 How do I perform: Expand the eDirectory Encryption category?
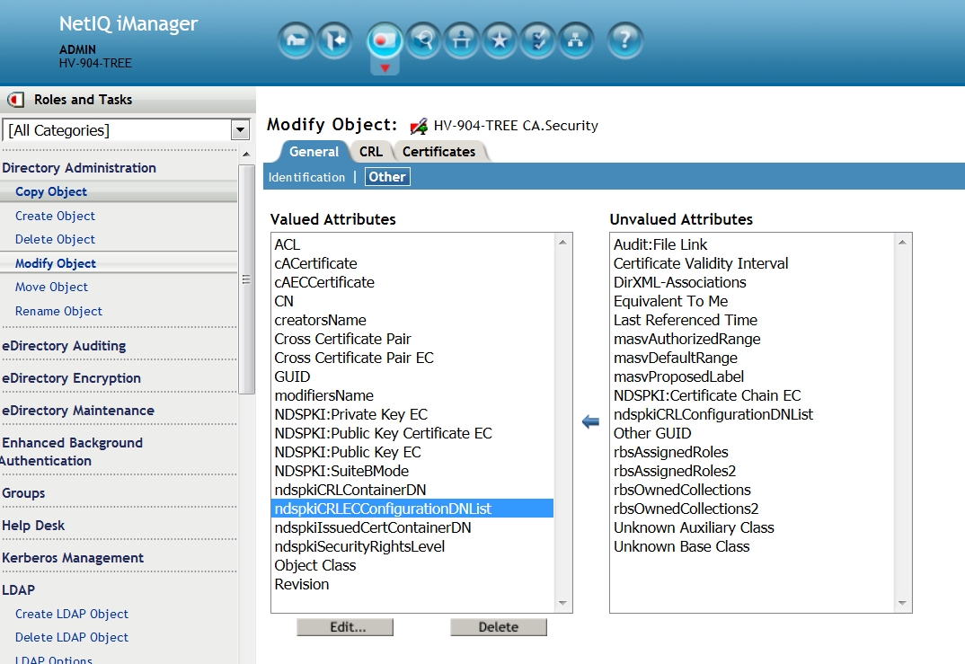71,378
